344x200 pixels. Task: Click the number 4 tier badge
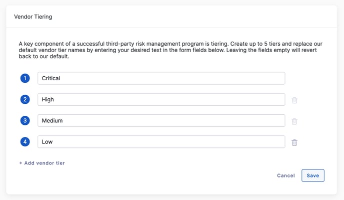[25, 142]
